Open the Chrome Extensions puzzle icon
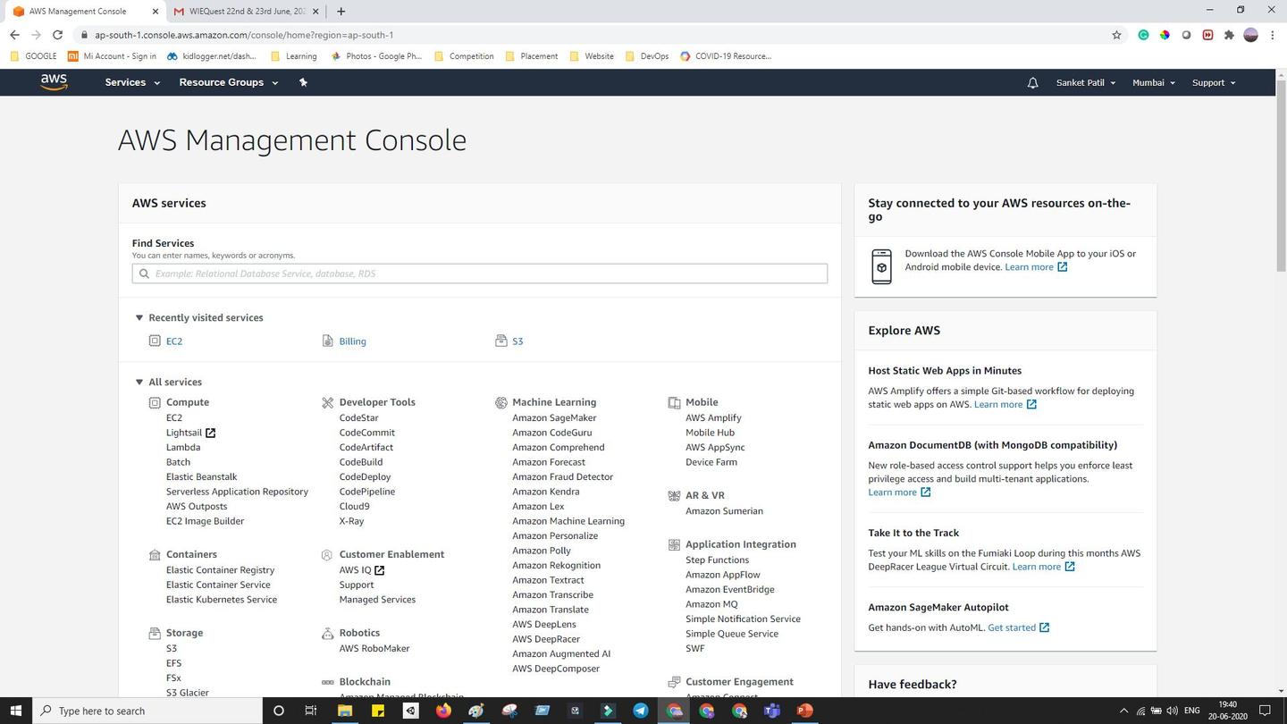 [1229, 35]
